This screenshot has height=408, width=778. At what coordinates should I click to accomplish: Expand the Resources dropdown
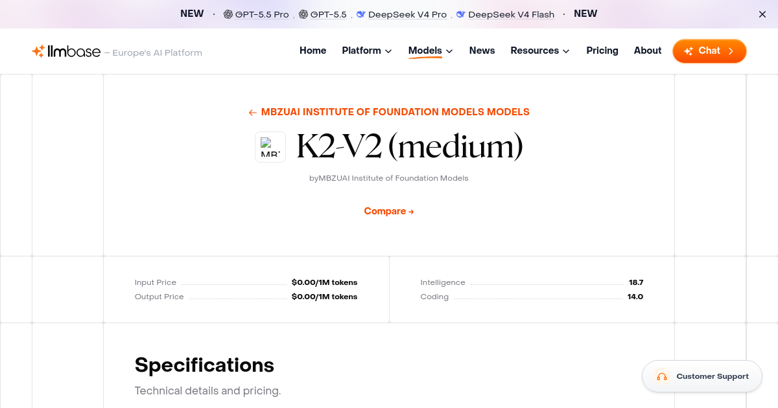[539, 50]
